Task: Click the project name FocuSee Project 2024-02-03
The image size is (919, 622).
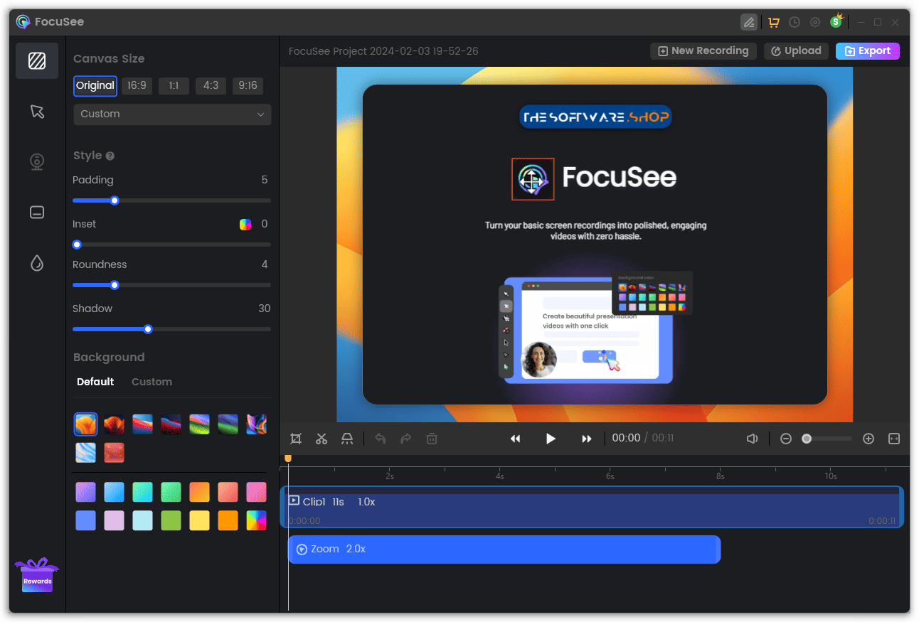Action: pos(383,51)
